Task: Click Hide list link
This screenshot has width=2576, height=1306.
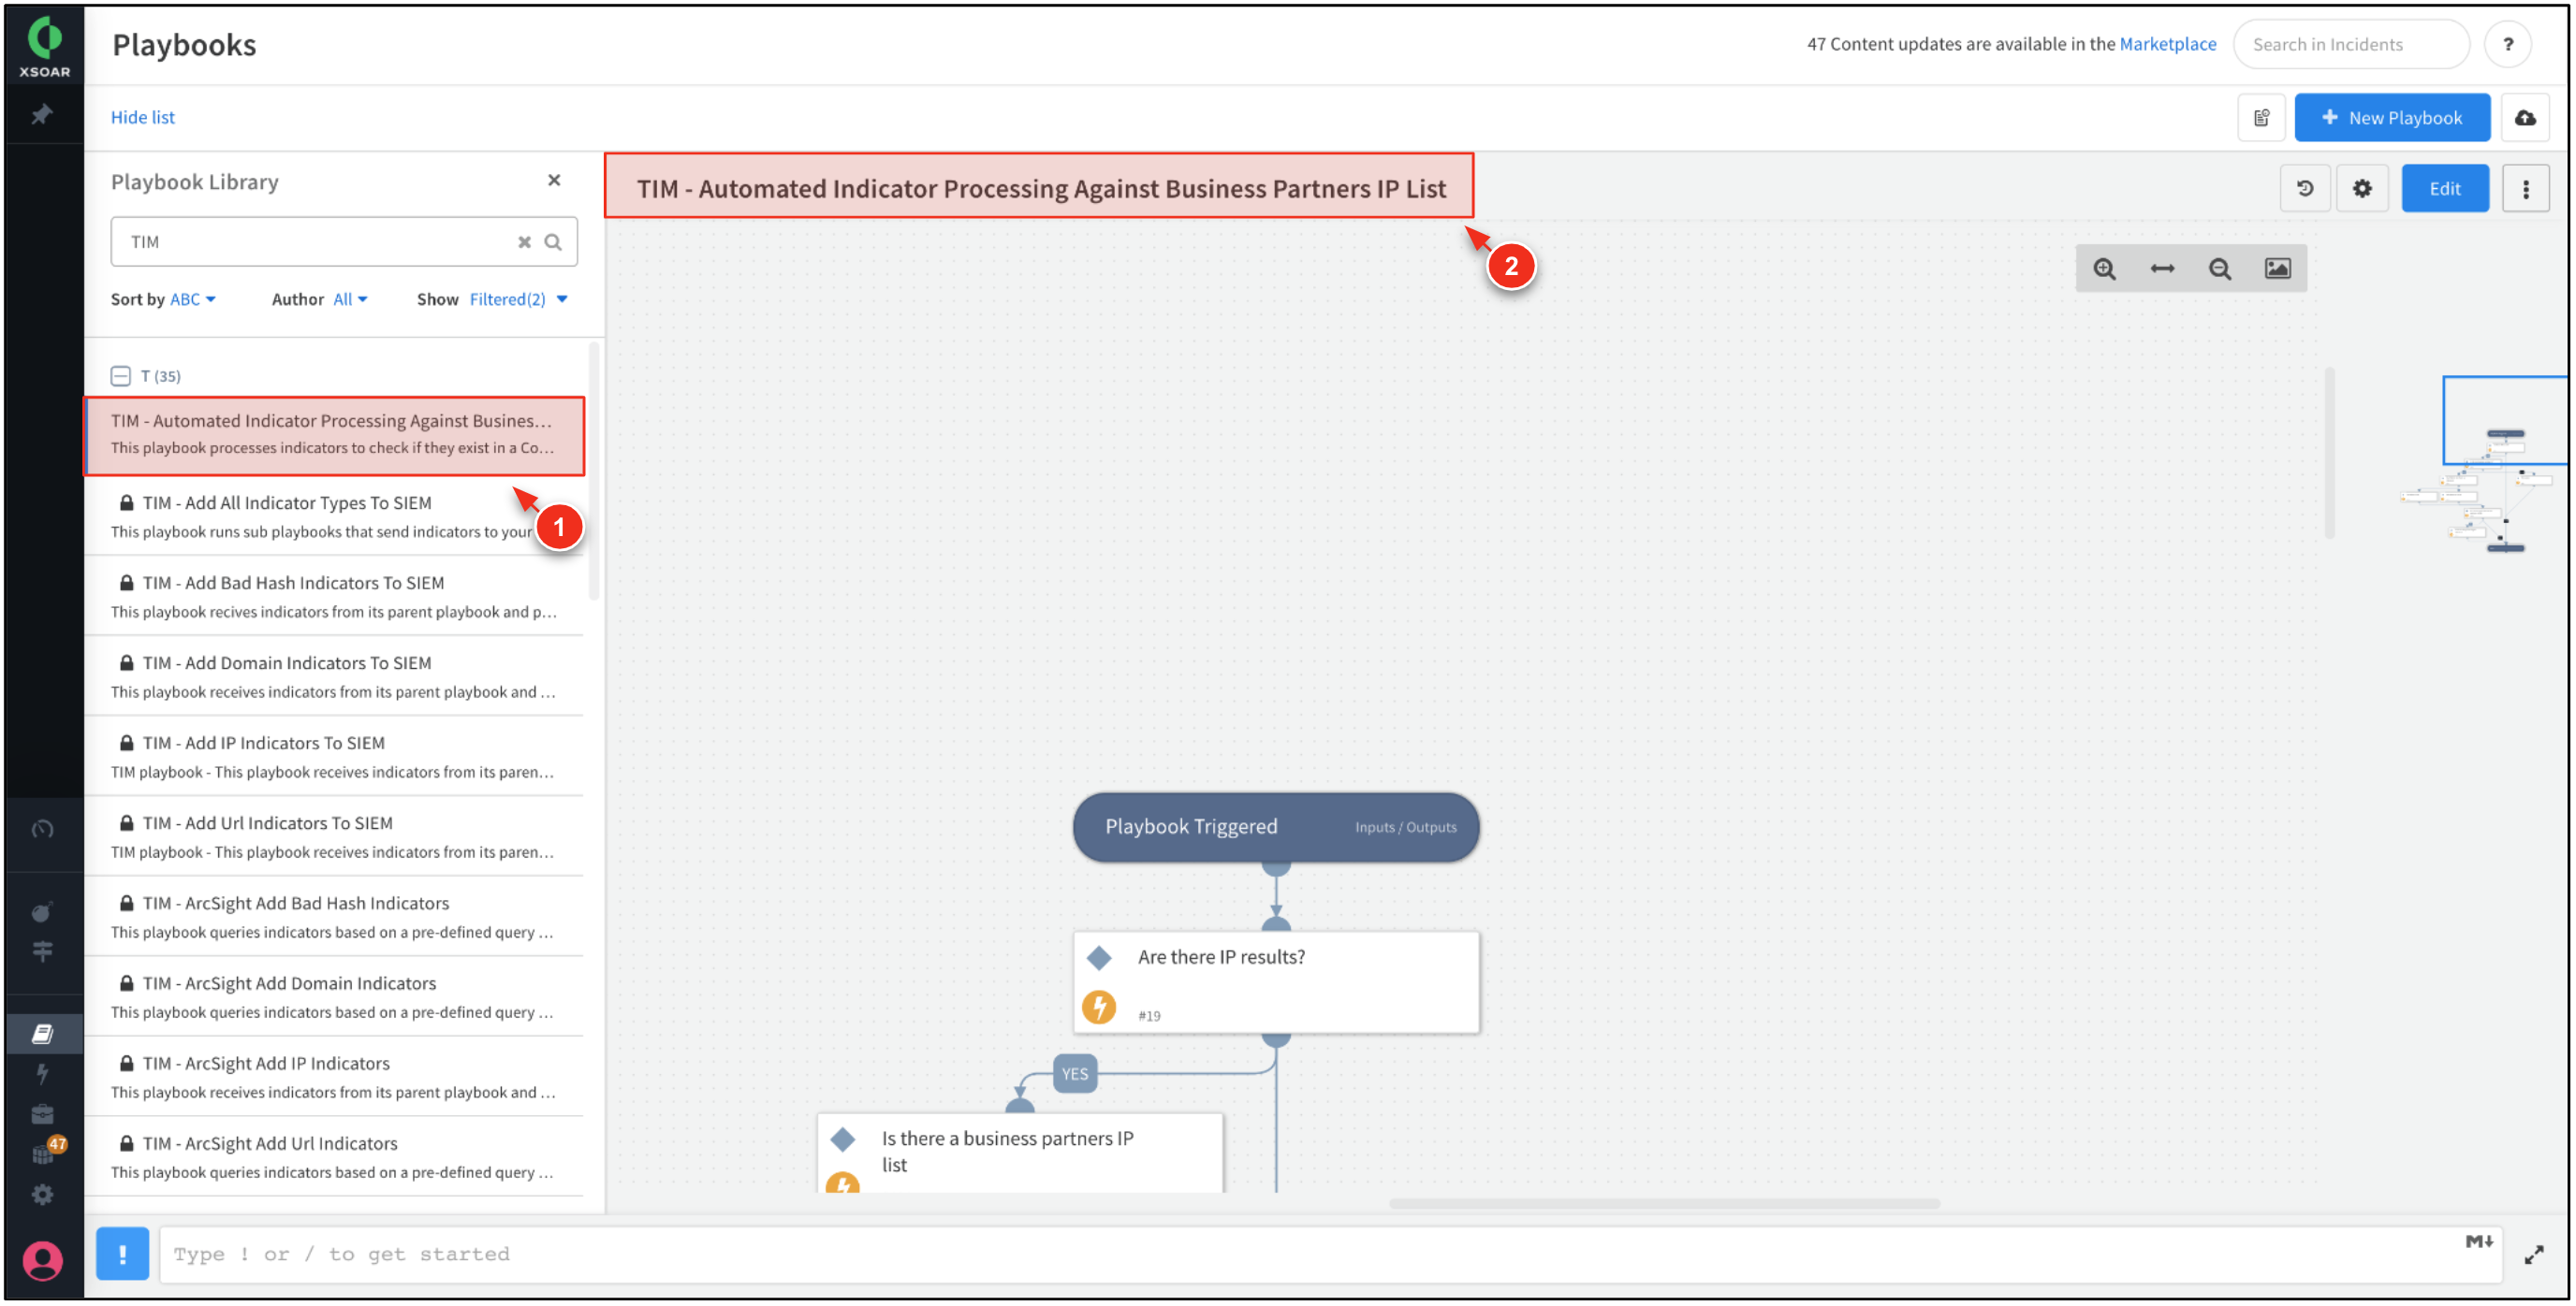Action: [x=142, y=117]
